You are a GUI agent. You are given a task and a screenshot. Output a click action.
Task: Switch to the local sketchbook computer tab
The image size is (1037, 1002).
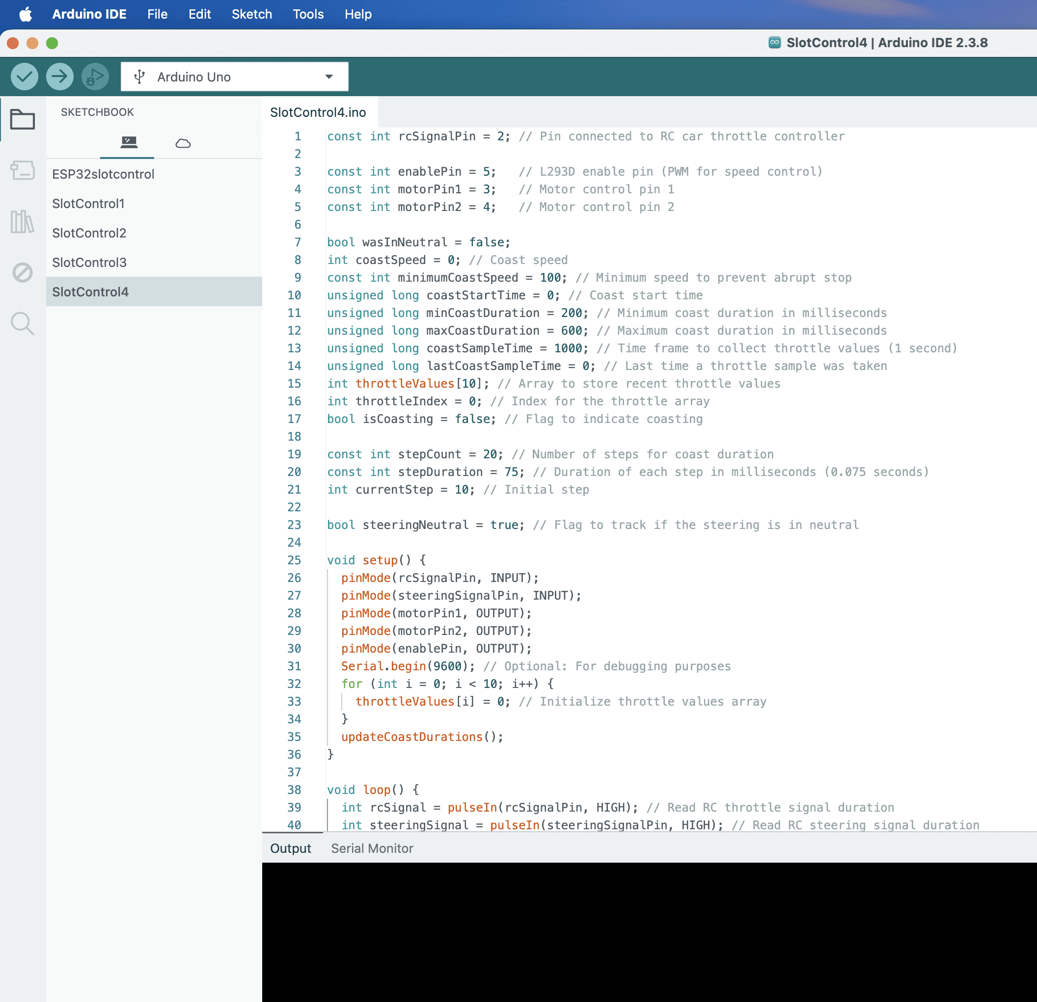[129, 142]
